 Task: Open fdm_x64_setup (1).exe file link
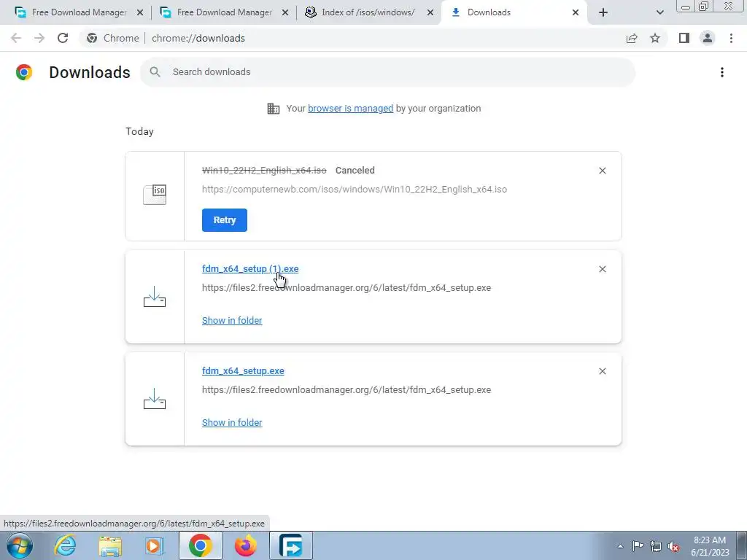point(250,268)
